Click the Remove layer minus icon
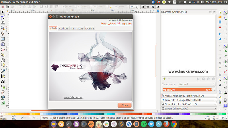The width and height of the screenshot is (228, 128). (x=169, y=79)
